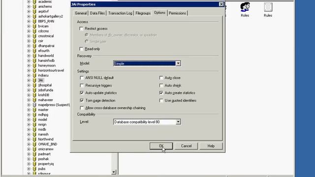
Task: Enable the Auto shrink checkbox
Action: tap(161, 85)
